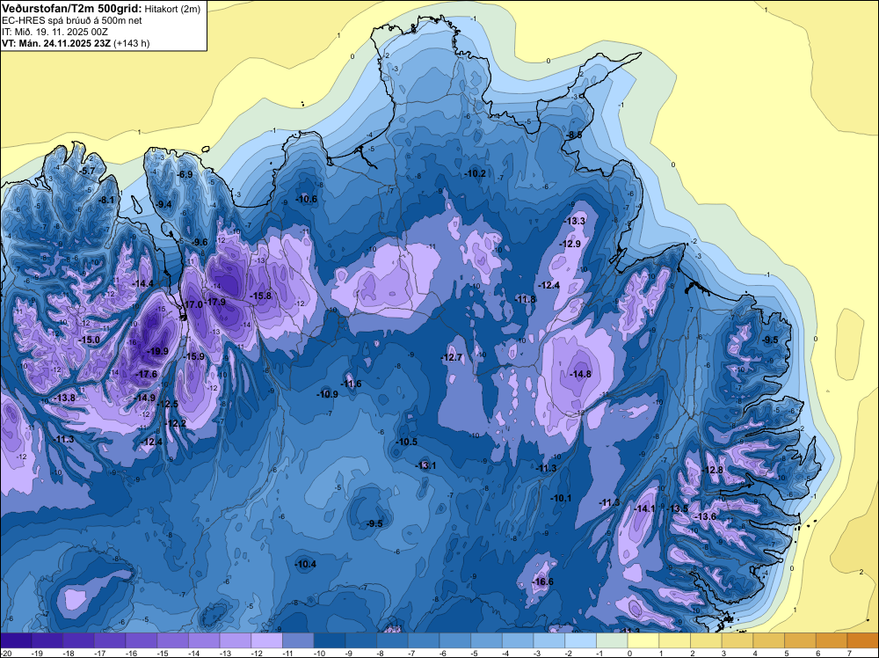Image resolution: width=879 pixels, height=658 pixels.
Task: Click the -12.9 temperature label
Action: 570,244
